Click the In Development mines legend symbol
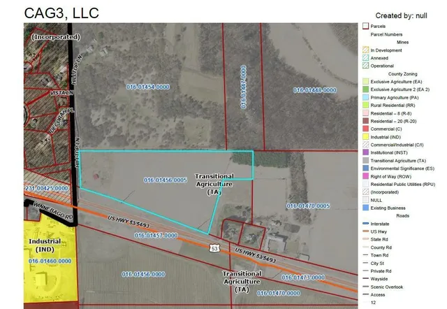This screenshot has height=309, width=447. pyautogui.click(x=365, y=50)
